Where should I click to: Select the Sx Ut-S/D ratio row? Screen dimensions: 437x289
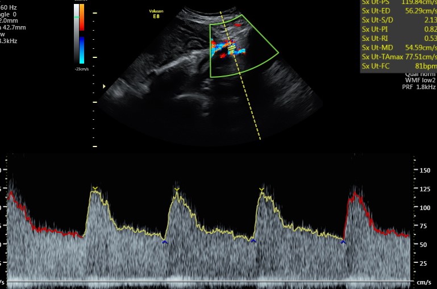(398, 20)
